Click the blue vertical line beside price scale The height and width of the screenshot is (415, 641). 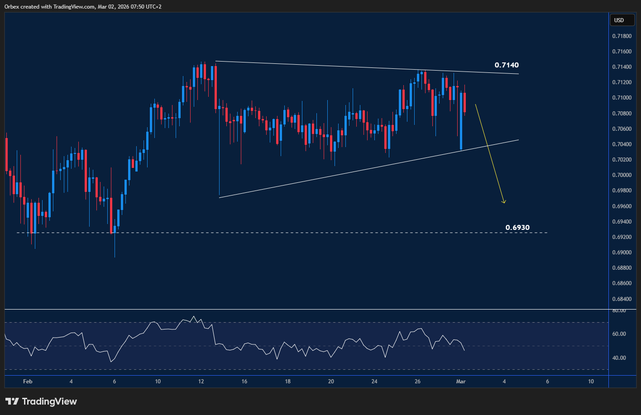point(609,181)
